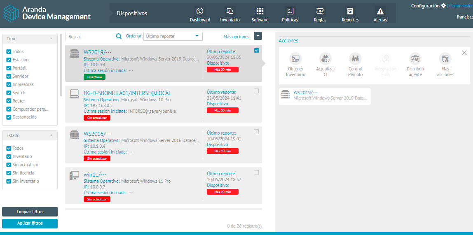The image size is (473, 235).
Task: Click Sin actualizar badge on win11 row
Action: coord(97,199)
